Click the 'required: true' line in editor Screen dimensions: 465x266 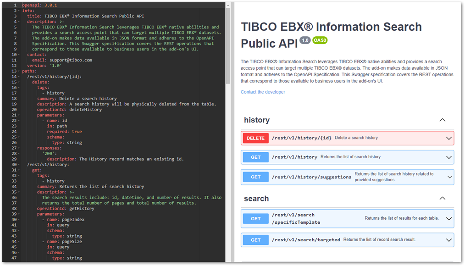point(64,132)
